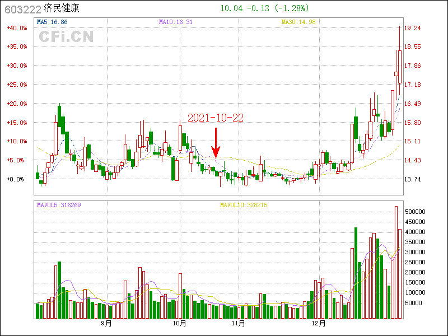
Task: Click the red arrow marker on the chart
Action: click(x=215, y=143)
